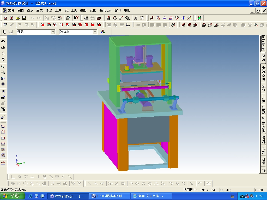Click the 3D text letter A icon
267x200 pixels.
[136, 18]
